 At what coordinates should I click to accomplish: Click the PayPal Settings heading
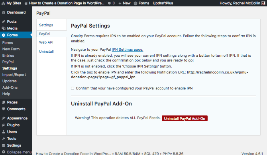point(90,26)
